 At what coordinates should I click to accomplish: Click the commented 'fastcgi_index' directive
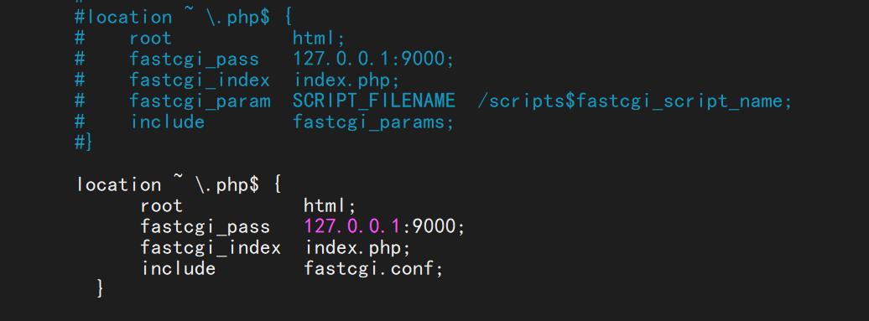click(x=200, y=80)
